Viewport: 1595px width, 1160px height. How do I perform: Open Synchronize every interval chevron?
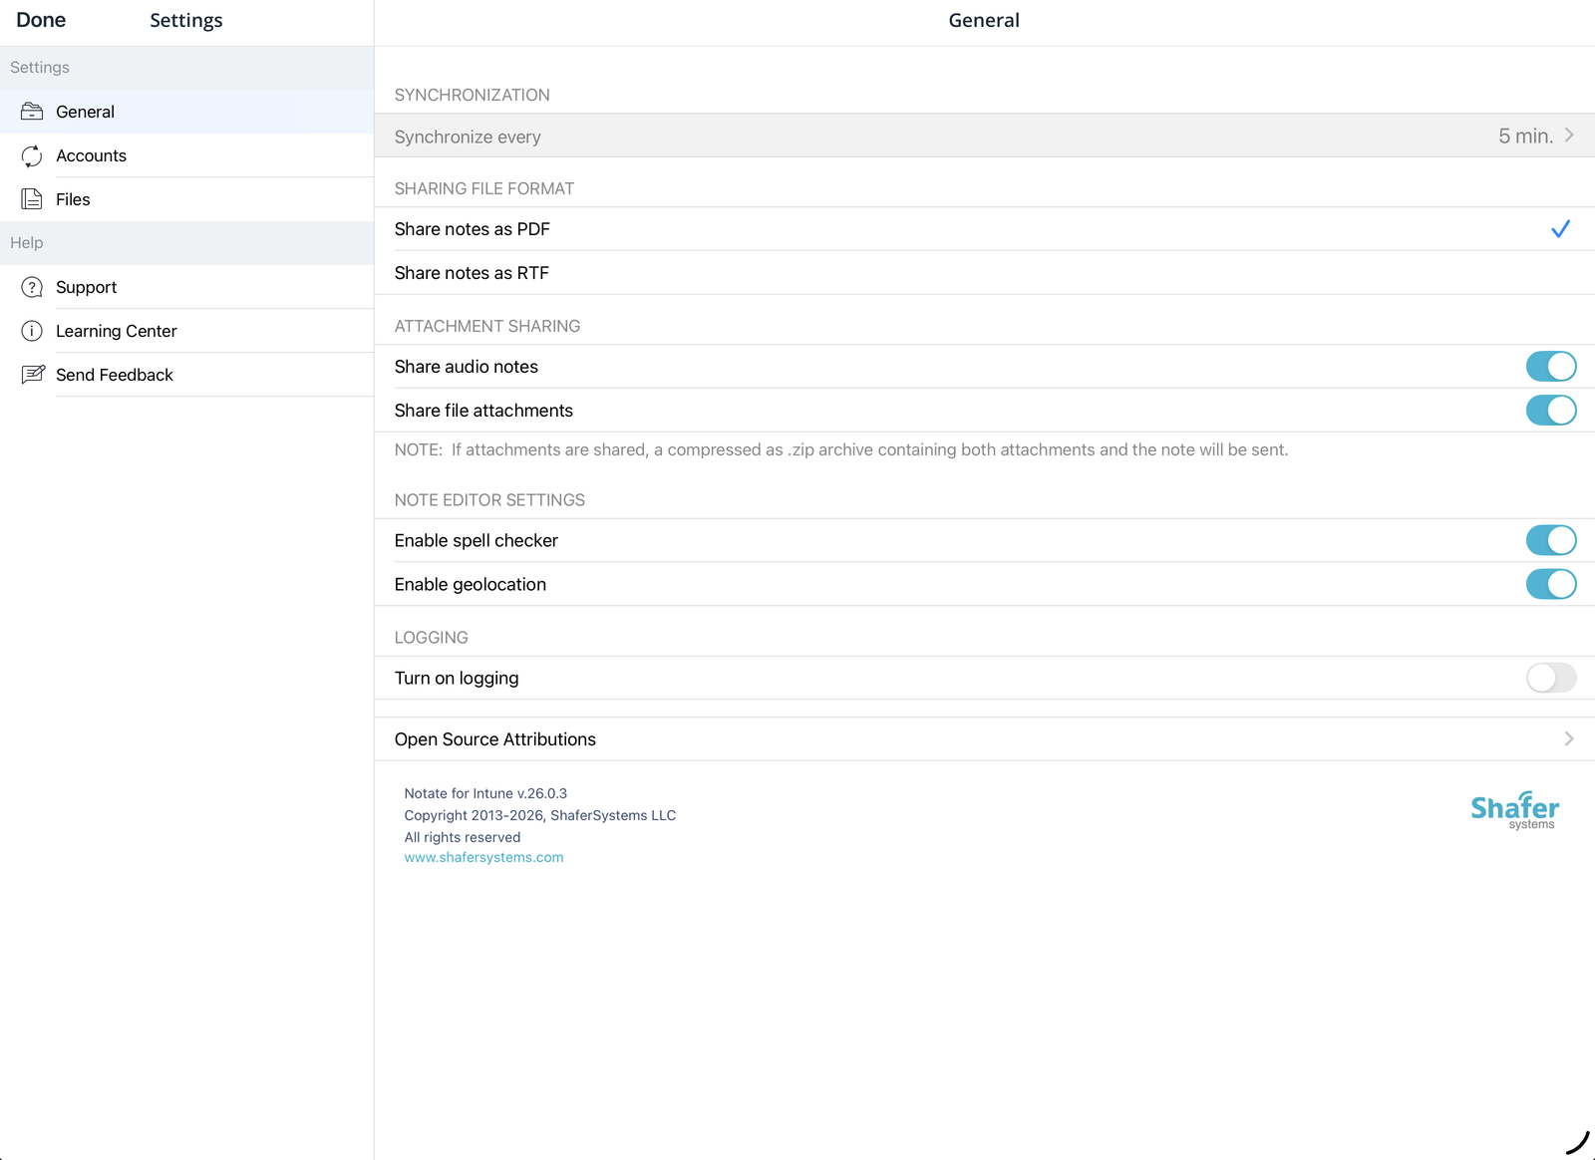tap(1569, 136)
